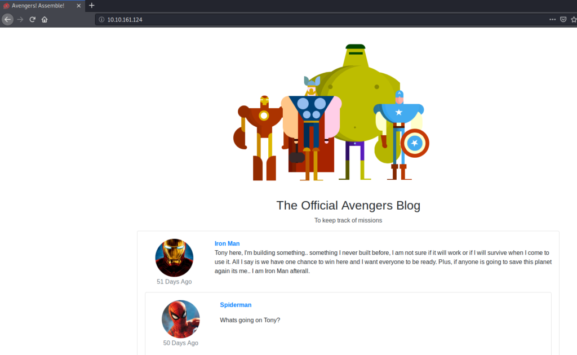Open the page actions three-dot menu
Screen dimensions: 577x355
tap(552, 20)
